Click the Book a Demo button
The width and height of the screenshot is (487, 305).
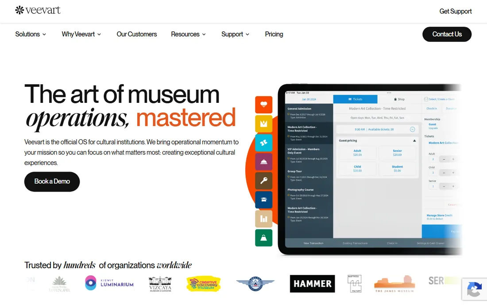[52, 182]
